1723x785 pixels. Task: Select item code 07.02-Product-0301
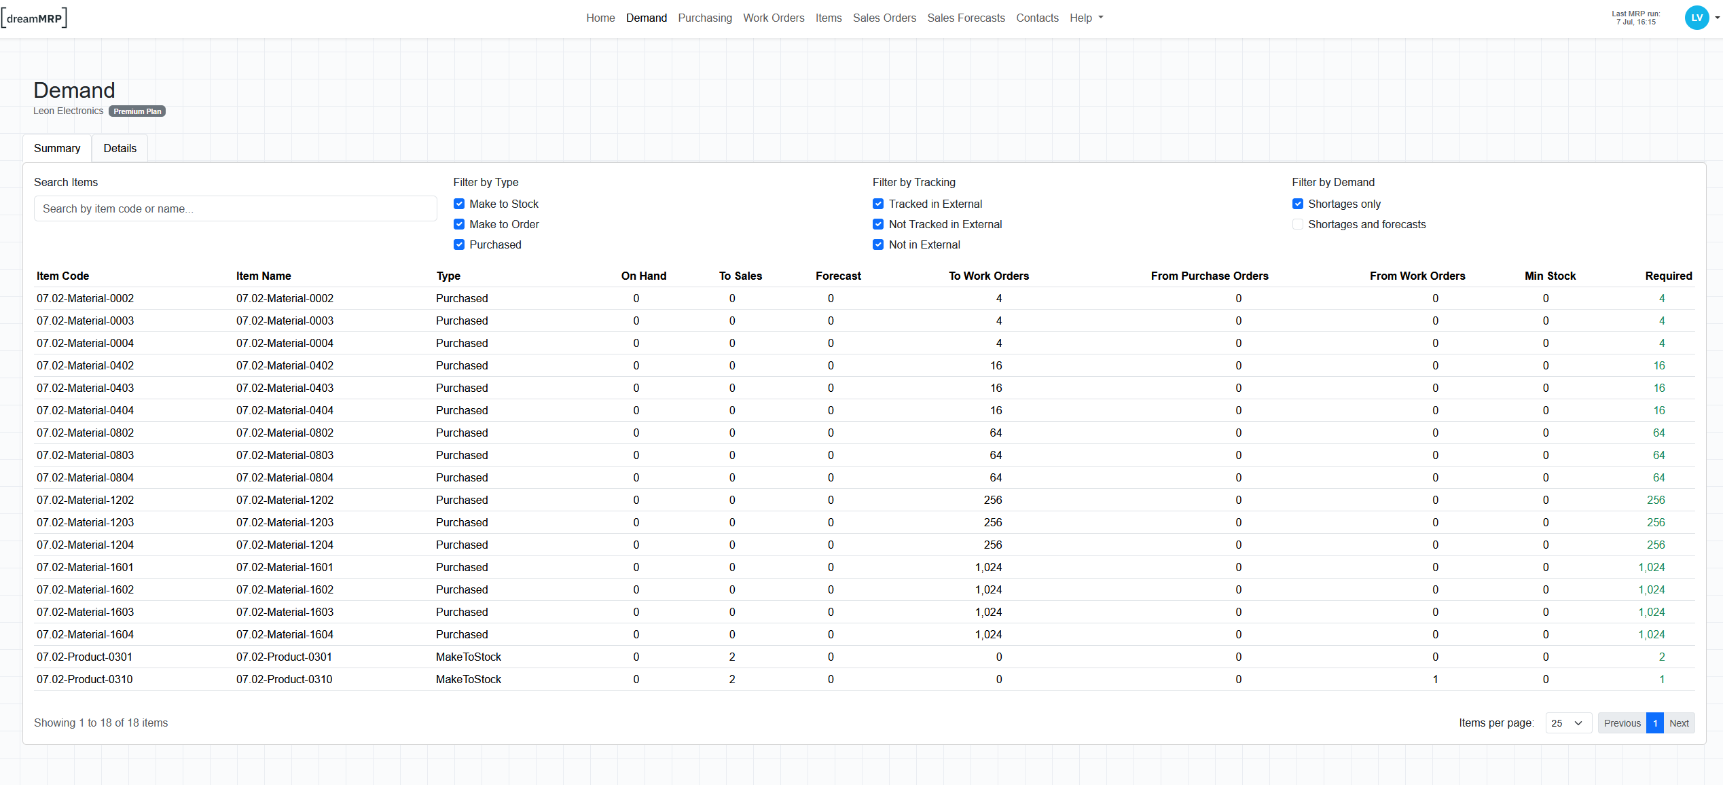[85, 657]
